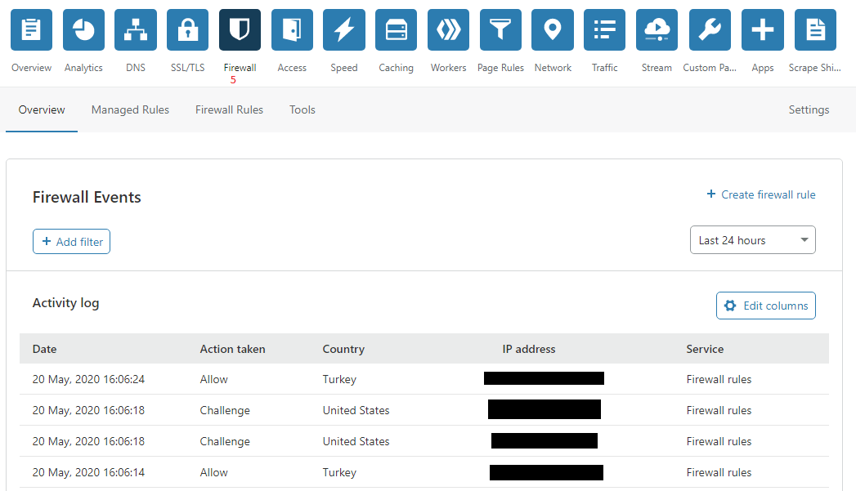Click the plus icon beside Create firewall rule

[x=710, y=194]
